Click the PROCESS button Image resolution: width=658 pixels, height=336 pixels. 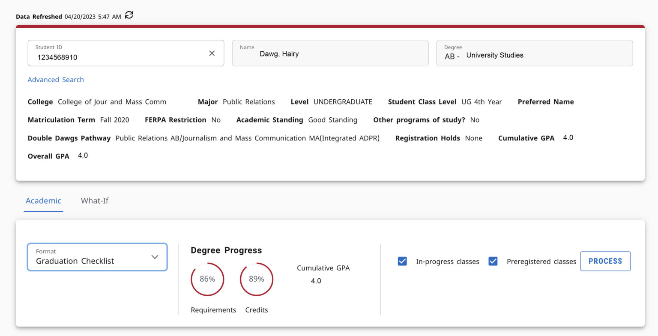[605, 261]
